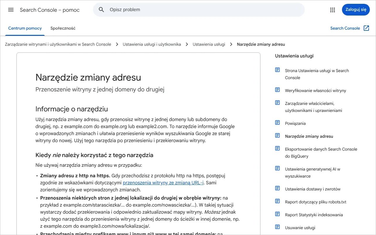Viewport: 376px width, 235px height.
Task: Focus the Opisz problem search field
Action: point(199,10)
